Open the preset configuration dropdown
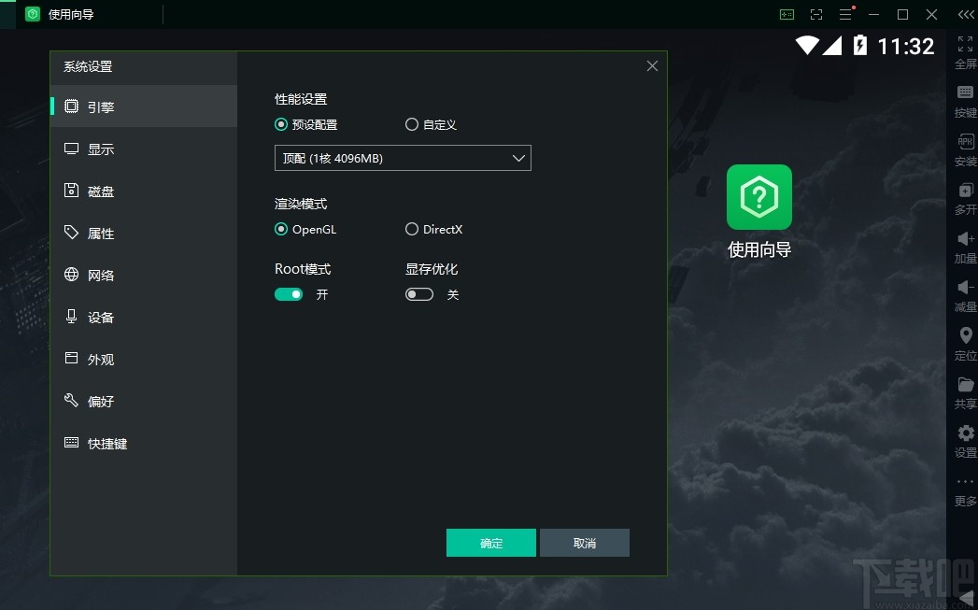 coord(402,158)
